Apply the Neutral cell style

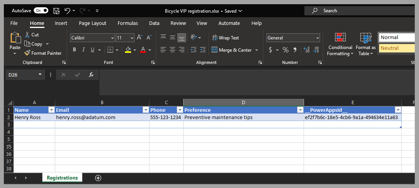(x=396, y=48)
